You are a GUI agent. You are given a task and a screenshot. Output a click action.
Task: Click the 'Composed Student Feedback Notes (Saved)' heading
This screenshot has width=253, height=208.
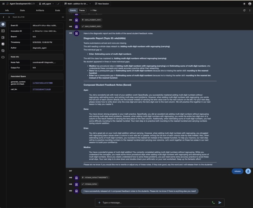[107, 85]
